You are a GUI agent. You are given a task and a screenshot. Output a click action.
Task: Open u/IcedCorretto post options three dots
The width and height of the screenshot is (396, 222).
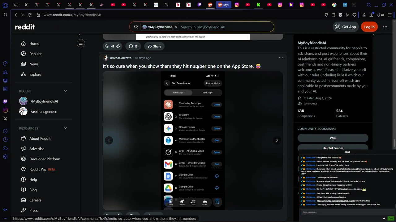[x=281, y=58]
